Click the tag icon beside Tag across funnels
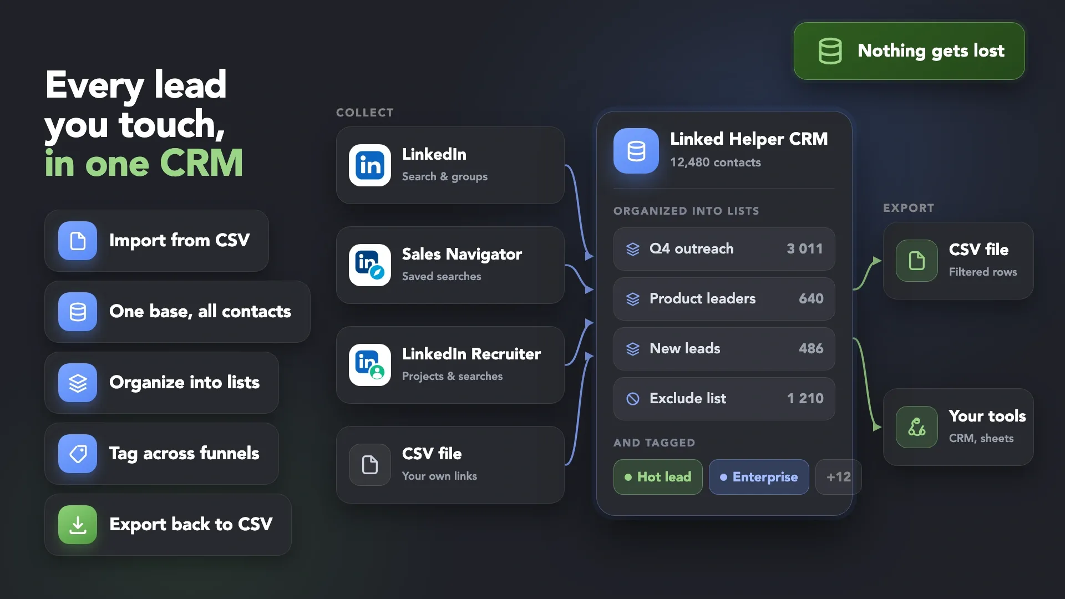Viewport: 1065px width, 599px height. tap(78, 454)
